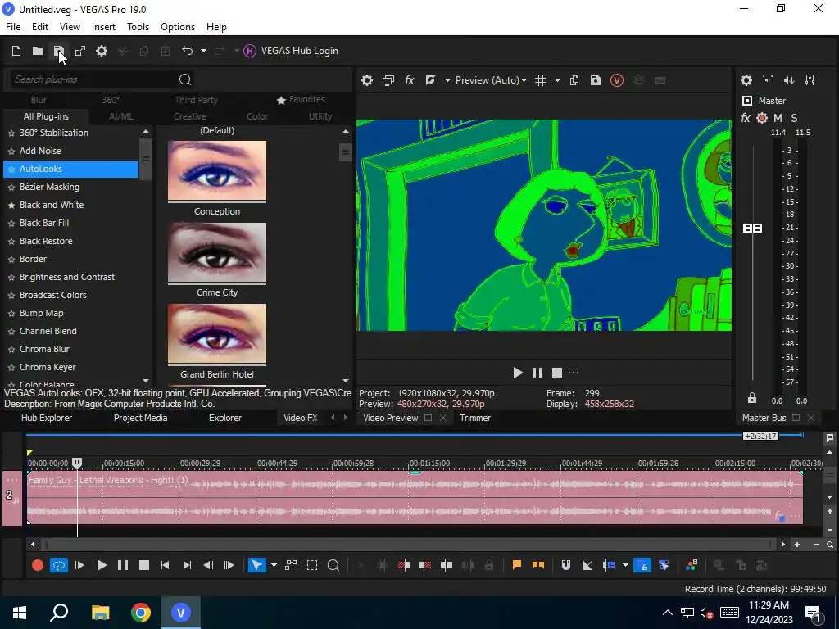Click the Downmix Output icon on the Master Bus
The height and width of the screenshot is (629, 839).
click(x=768, y=80)
